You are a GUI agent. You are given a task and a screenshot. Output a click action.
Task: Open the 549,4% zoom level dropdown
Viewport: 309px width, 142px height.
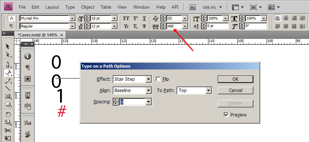(220, 8)
